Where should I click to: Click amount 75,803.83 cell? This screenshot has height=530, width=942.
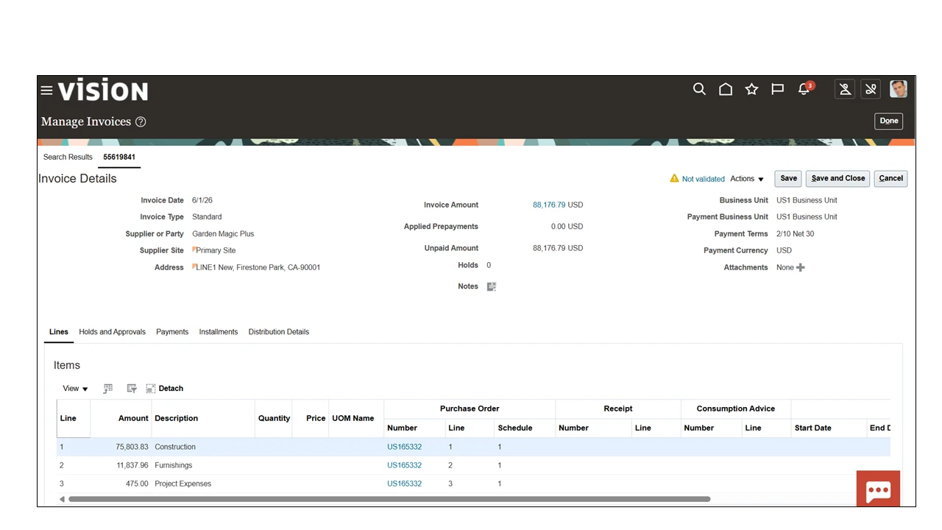click(x=121, y=447)
